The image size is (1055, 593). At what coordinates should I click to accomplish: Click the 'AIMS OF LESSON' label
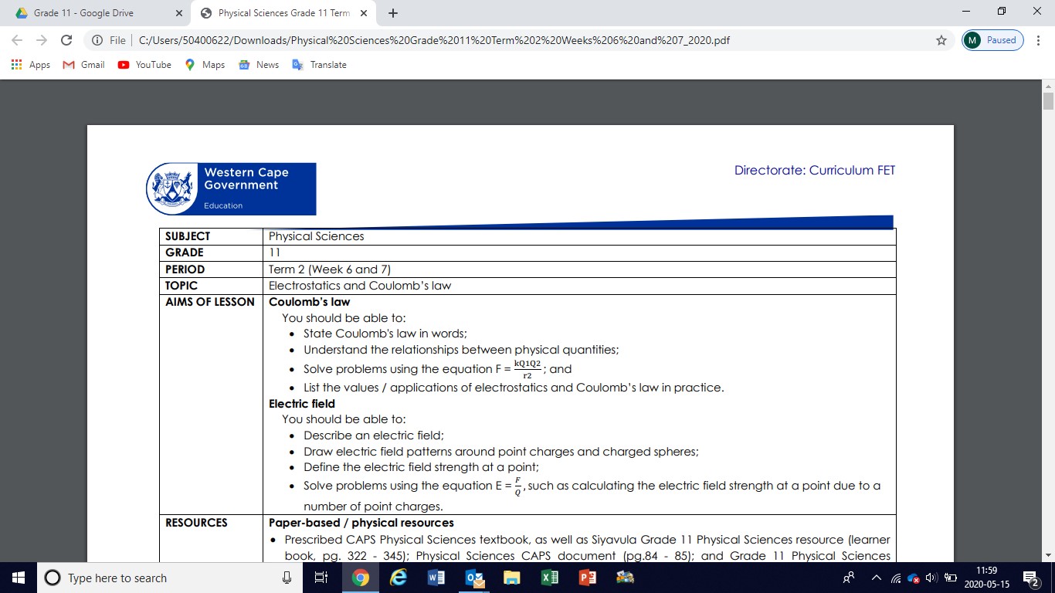210,302
